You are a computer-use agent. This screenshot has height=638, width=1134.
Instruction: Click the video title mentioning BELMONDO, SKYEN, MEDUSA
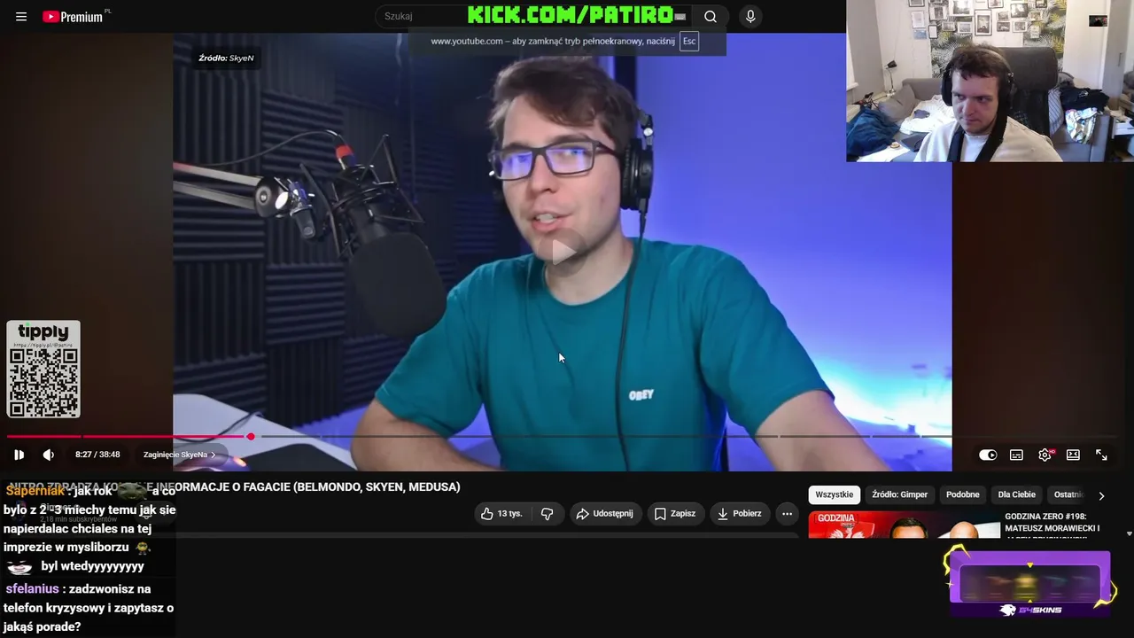[234, 486]
